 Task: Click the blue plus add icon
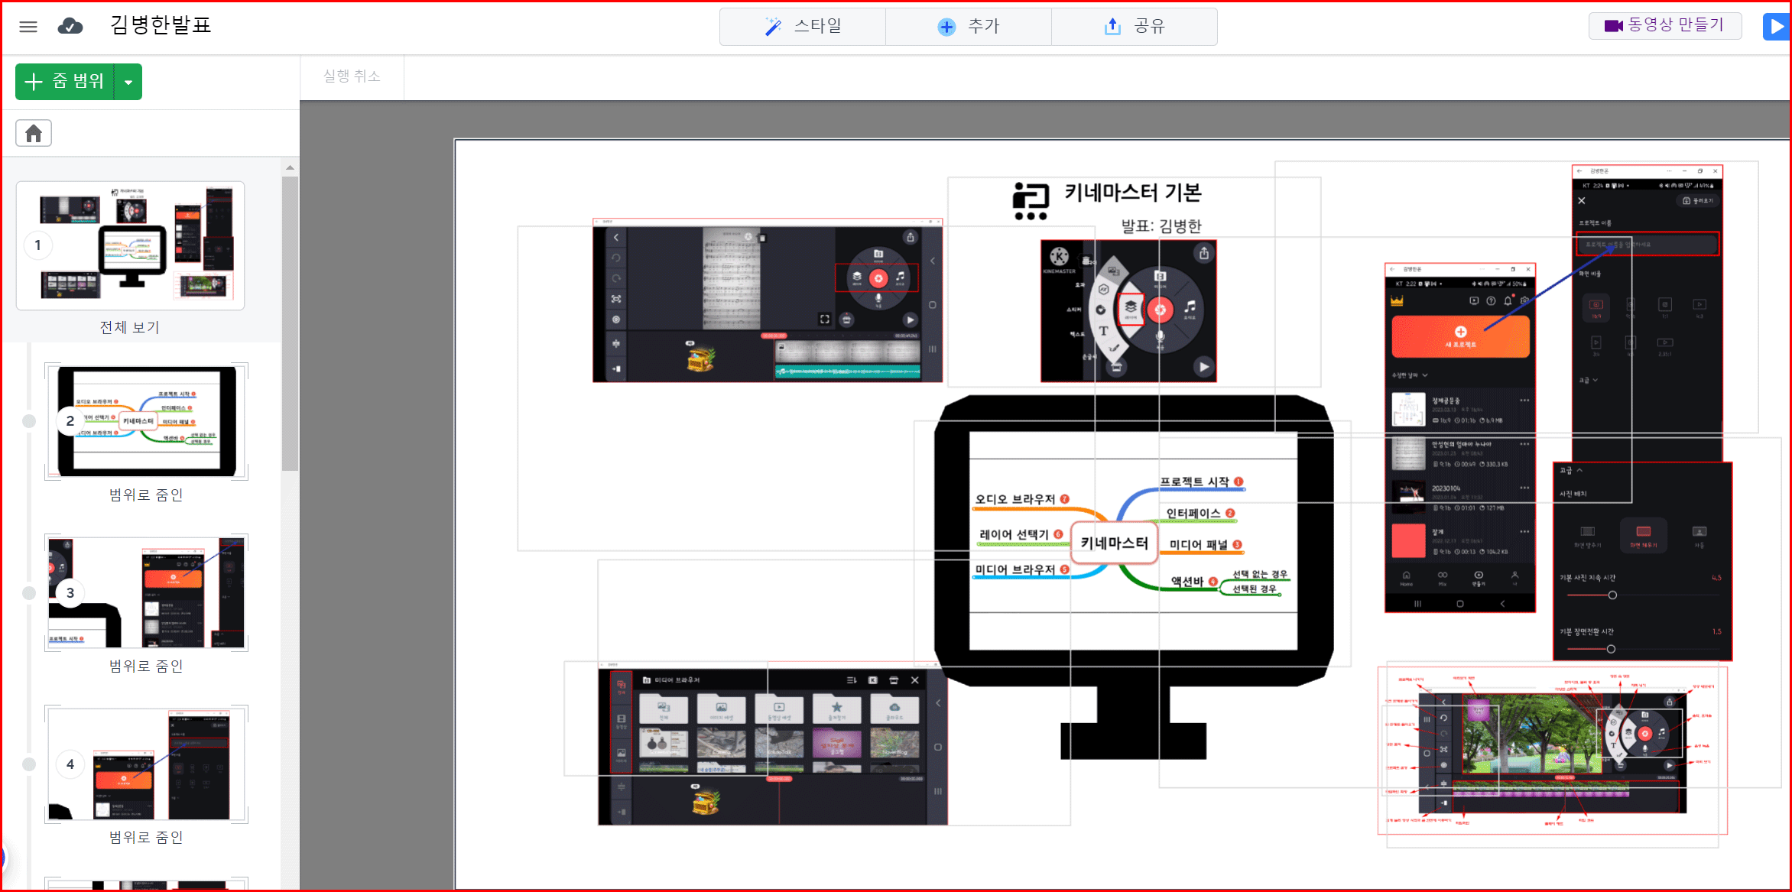[946, 27]
